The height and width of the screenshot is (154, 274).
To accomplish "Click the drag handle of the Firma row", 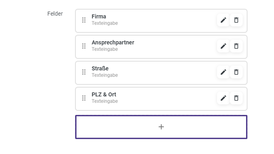I will coord(84,20).
